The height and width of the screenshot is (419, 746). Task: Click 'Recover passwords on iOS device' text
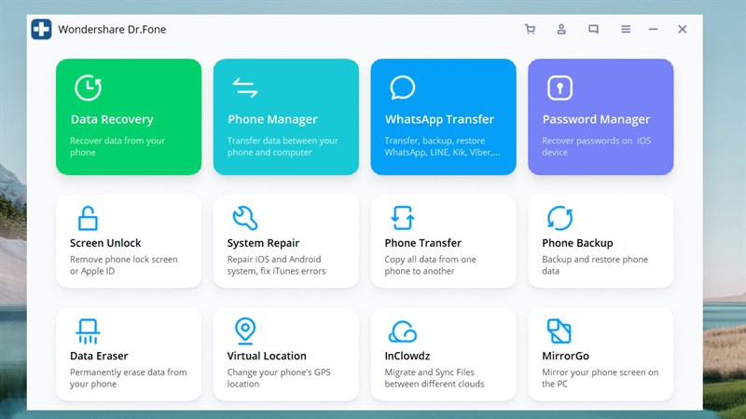coord(597,146)
